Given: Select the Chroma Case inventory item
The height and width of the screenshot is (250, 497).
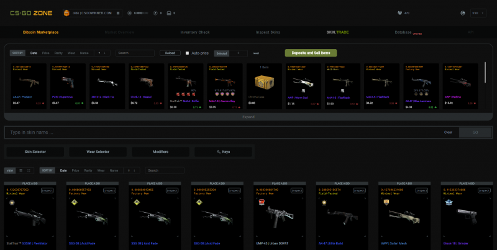Looking at the screenshot, I should click(264, 86).
